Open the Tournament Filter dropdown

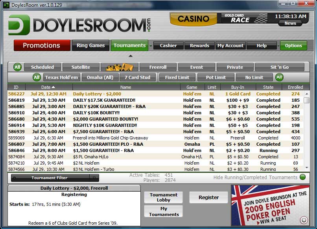55,178
